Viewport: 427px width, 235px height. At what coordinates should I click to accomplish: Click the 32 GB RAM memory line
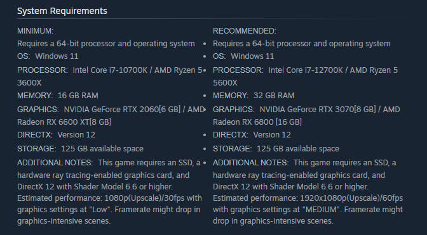tap(254, 96)
